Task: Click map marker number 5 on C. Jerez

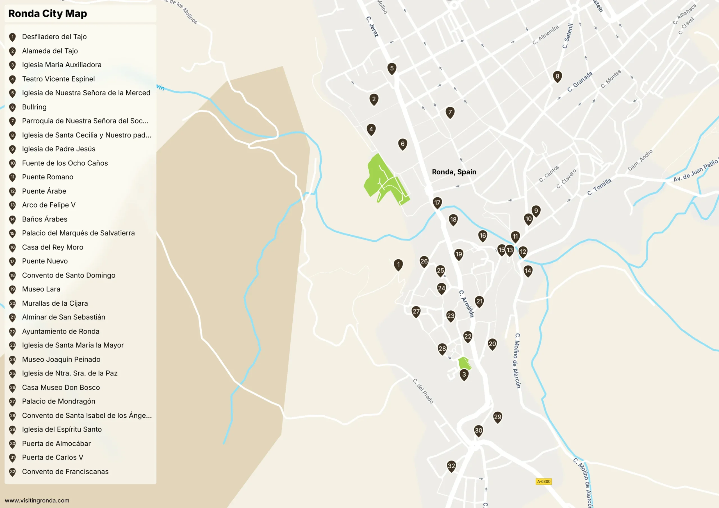Action: pos(392,68)
